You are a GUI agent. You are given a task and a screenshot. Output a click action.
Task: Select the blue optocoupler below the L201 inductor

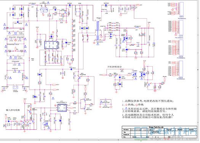pyautogui.click(x=126, y=38)
